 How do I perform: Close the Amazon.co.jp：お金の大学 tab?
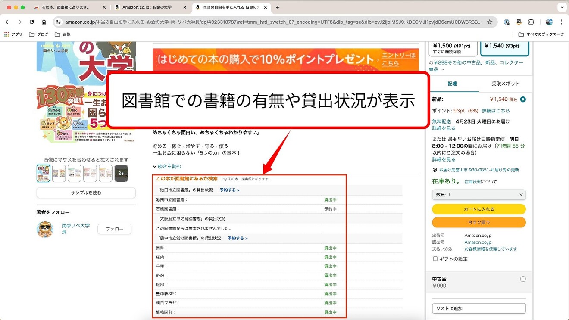[185, 7]
